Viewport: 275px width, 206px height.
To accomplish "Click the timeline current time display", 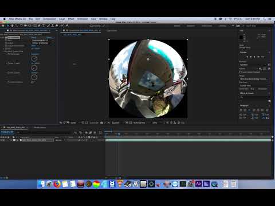I will click(7, 132).
